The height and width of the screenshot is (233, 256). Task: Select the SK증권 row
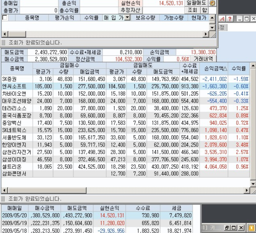[125, 79]
